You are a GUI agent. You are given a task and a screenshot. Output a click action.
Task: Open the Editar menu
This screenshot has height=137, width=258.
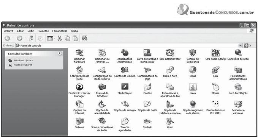(x=20, y=31)
